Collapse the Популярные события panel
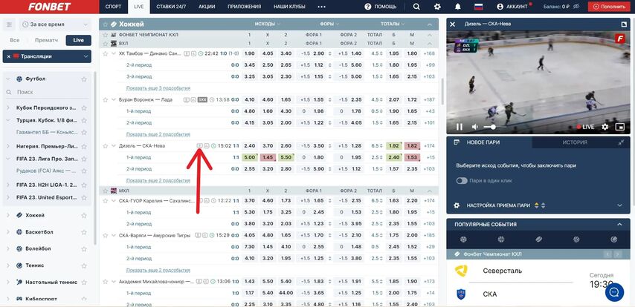This screenshot has height=307, width=635. point(619,224)
